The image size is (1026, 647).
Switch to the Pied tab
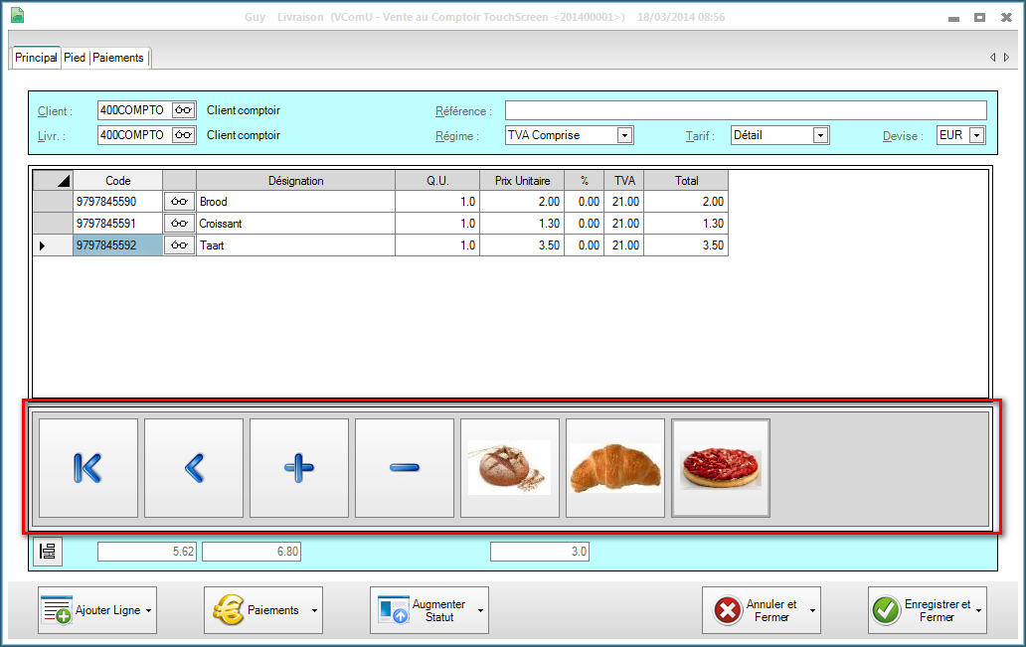click(x=75, y=58)
